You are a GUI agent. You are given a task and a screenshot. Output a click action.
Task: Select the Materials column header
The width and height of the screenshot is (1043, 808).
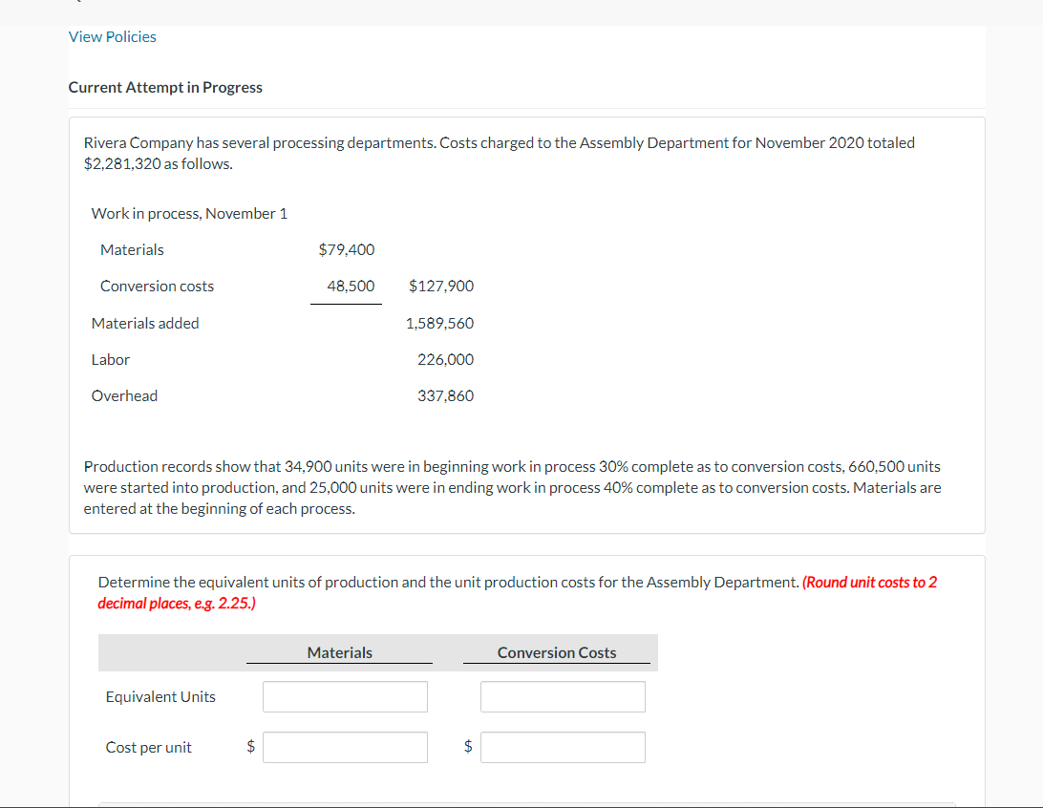pyautogui.click(x=339, y=652)
